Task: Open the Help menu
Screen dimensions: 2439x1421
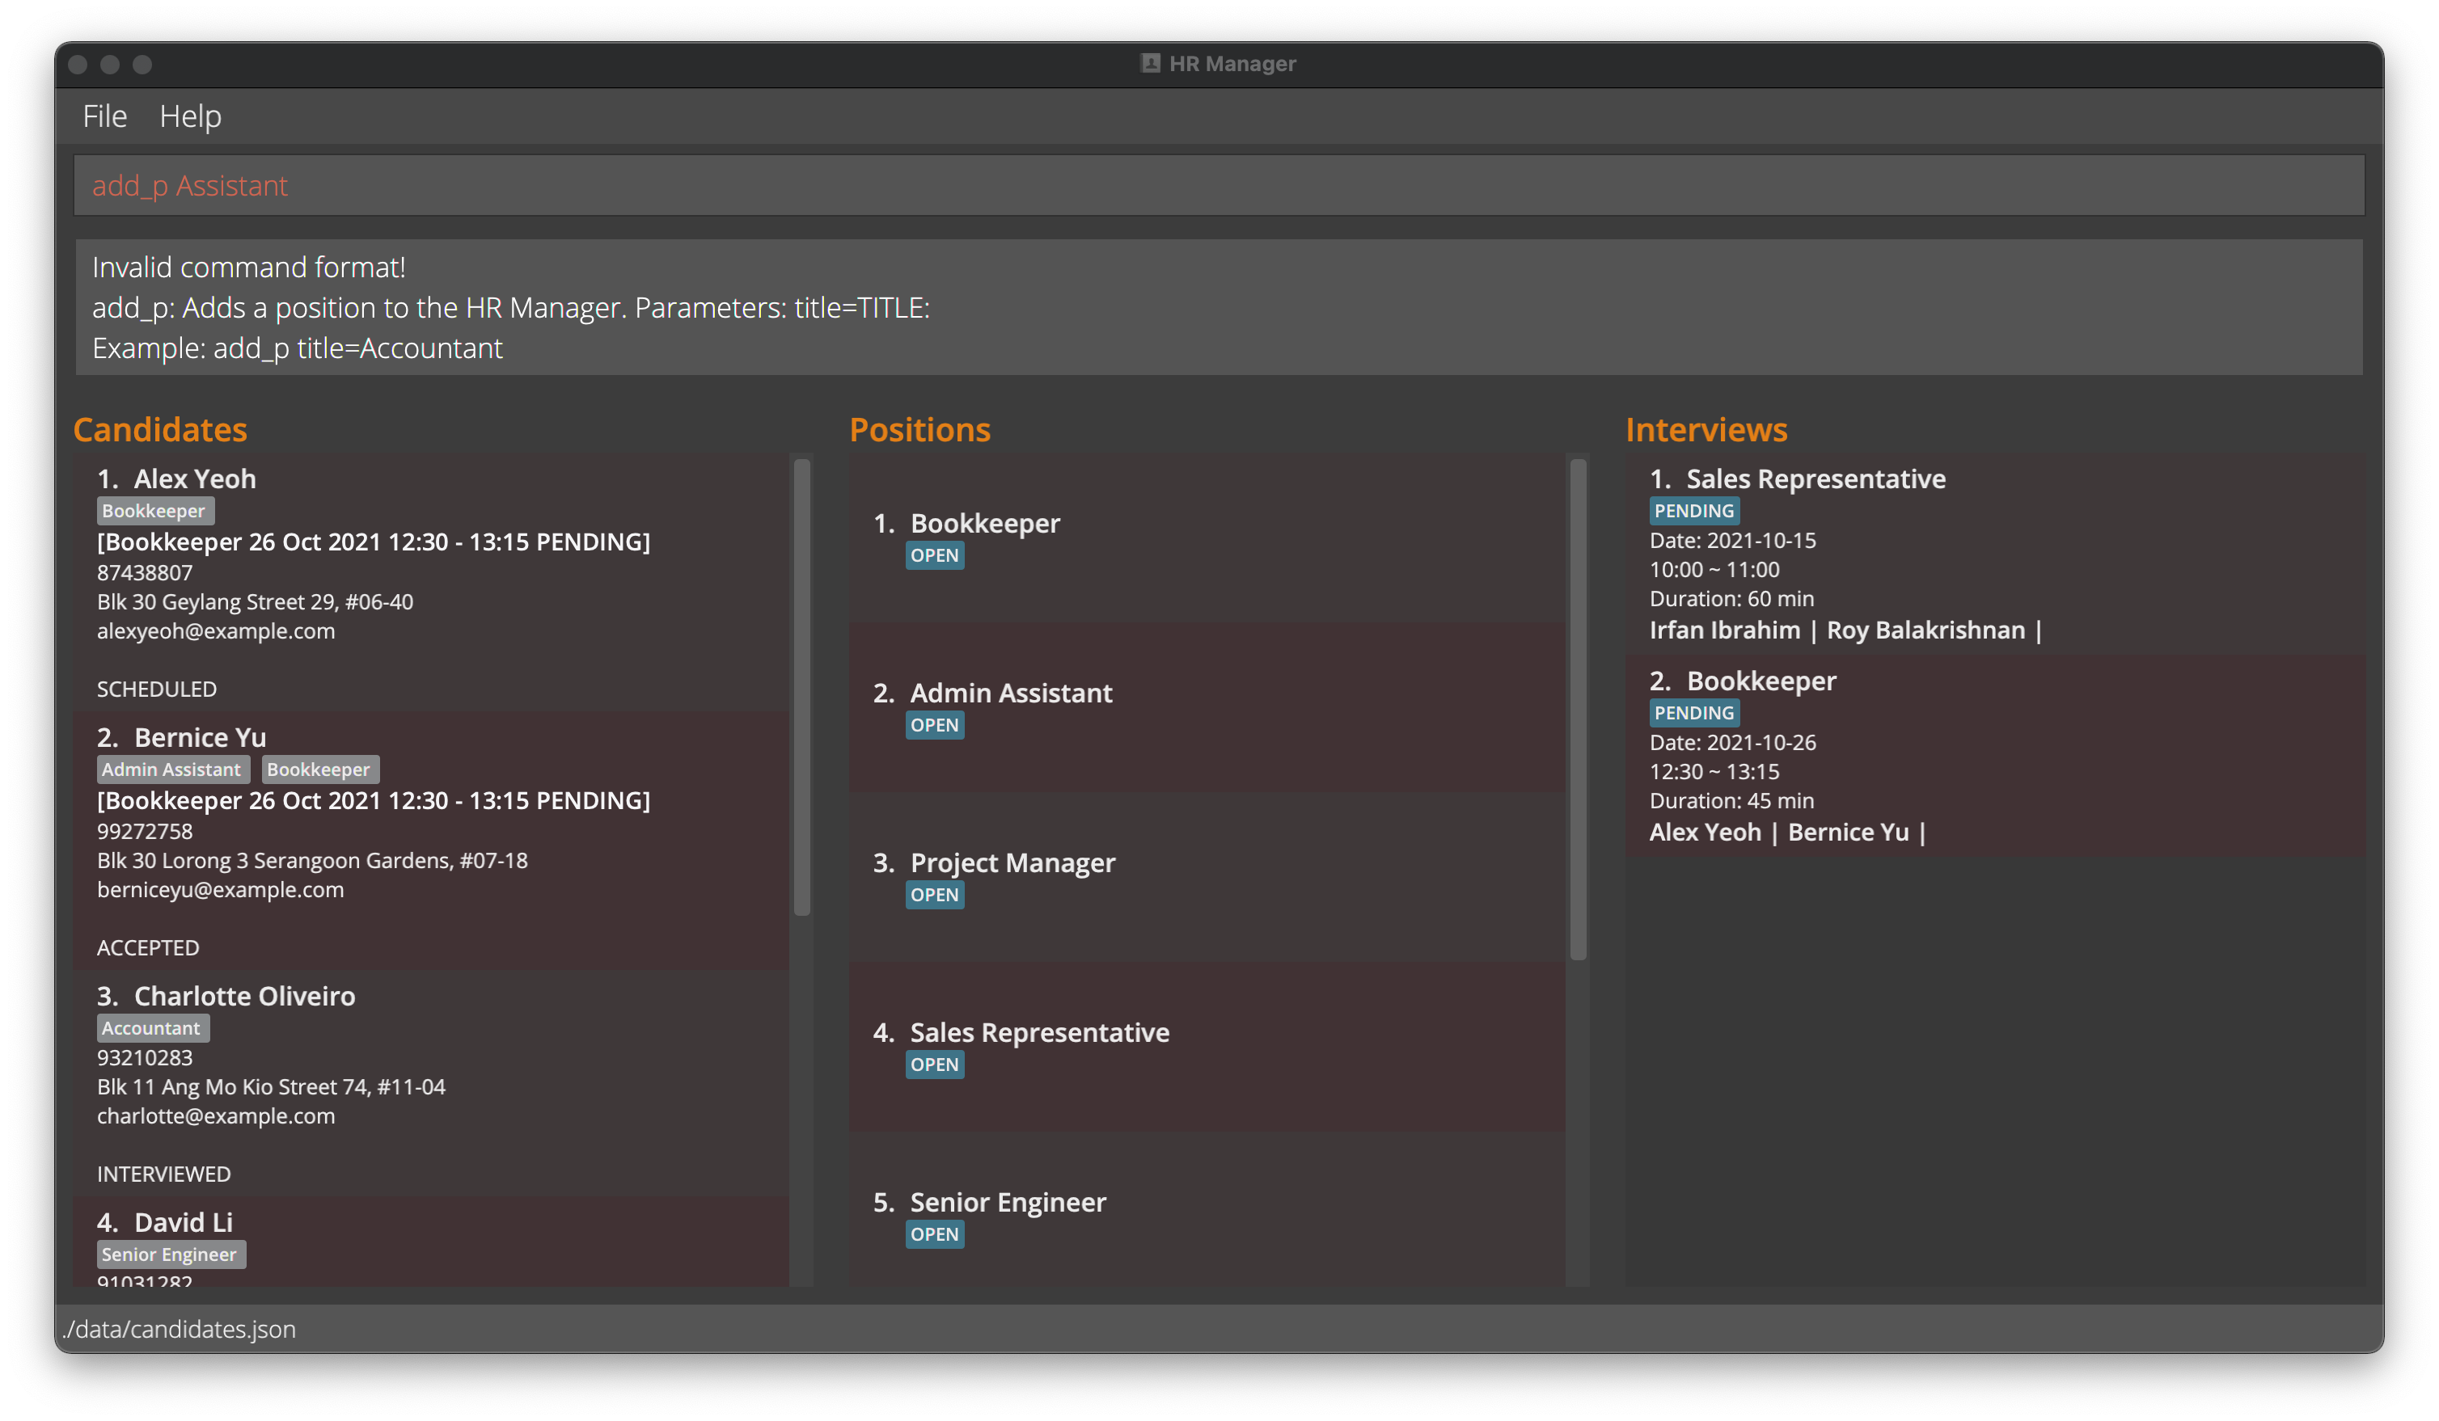Action: [191, 116]
